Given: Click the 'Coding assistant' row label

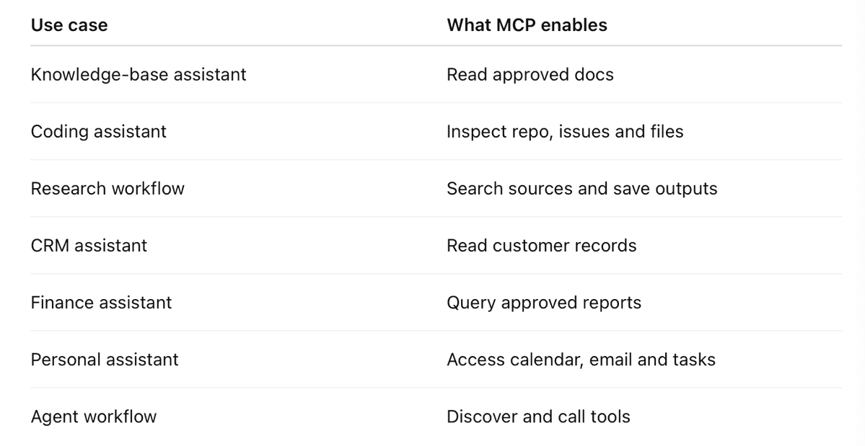Looking at the screenshot, I should pyautogui.click(x=99, y=132).
